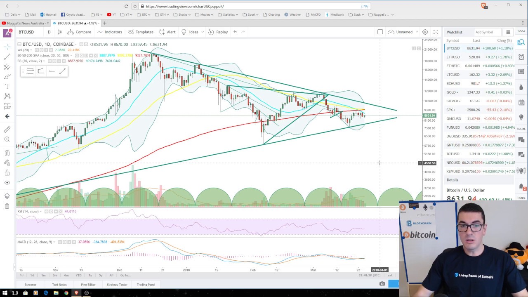Open the Strategy Tester tab

coord(117,285)
